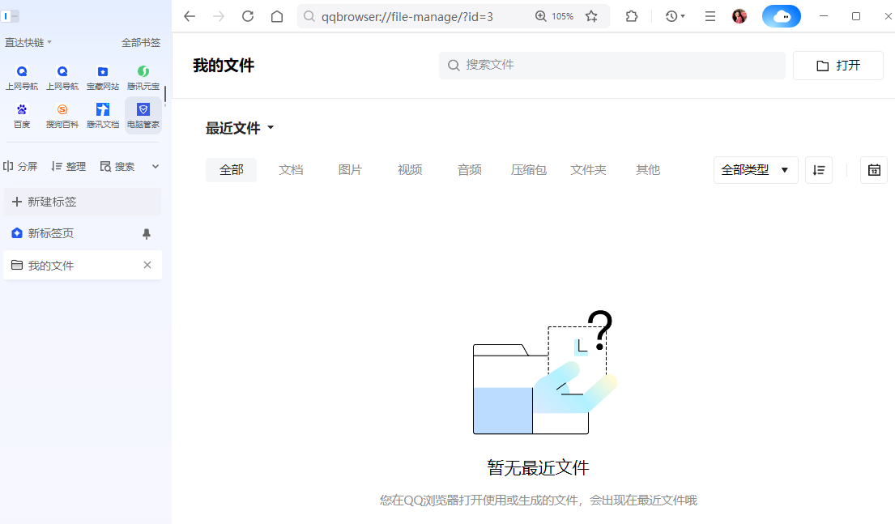This screenshot has height=524, width=895.
Task: Open 百度 from the sidebar shortcuts
Action: pos(22,114)
